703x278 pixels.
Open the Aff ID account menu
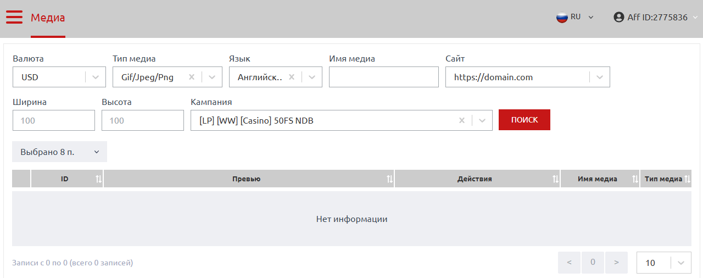[x=657, y=17]
